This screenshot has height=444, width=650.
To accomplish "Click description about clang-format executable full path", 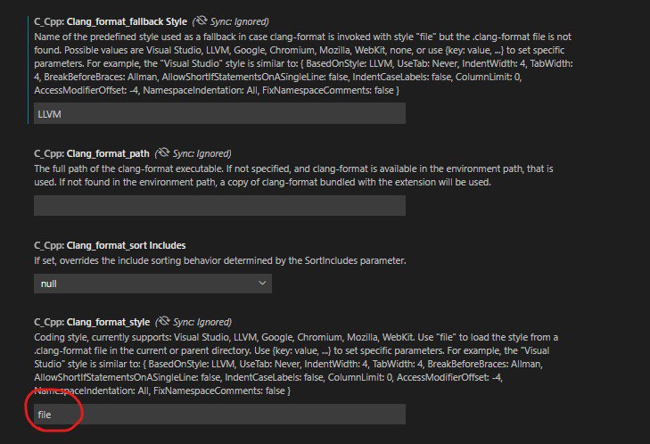I will coord(303,175).
